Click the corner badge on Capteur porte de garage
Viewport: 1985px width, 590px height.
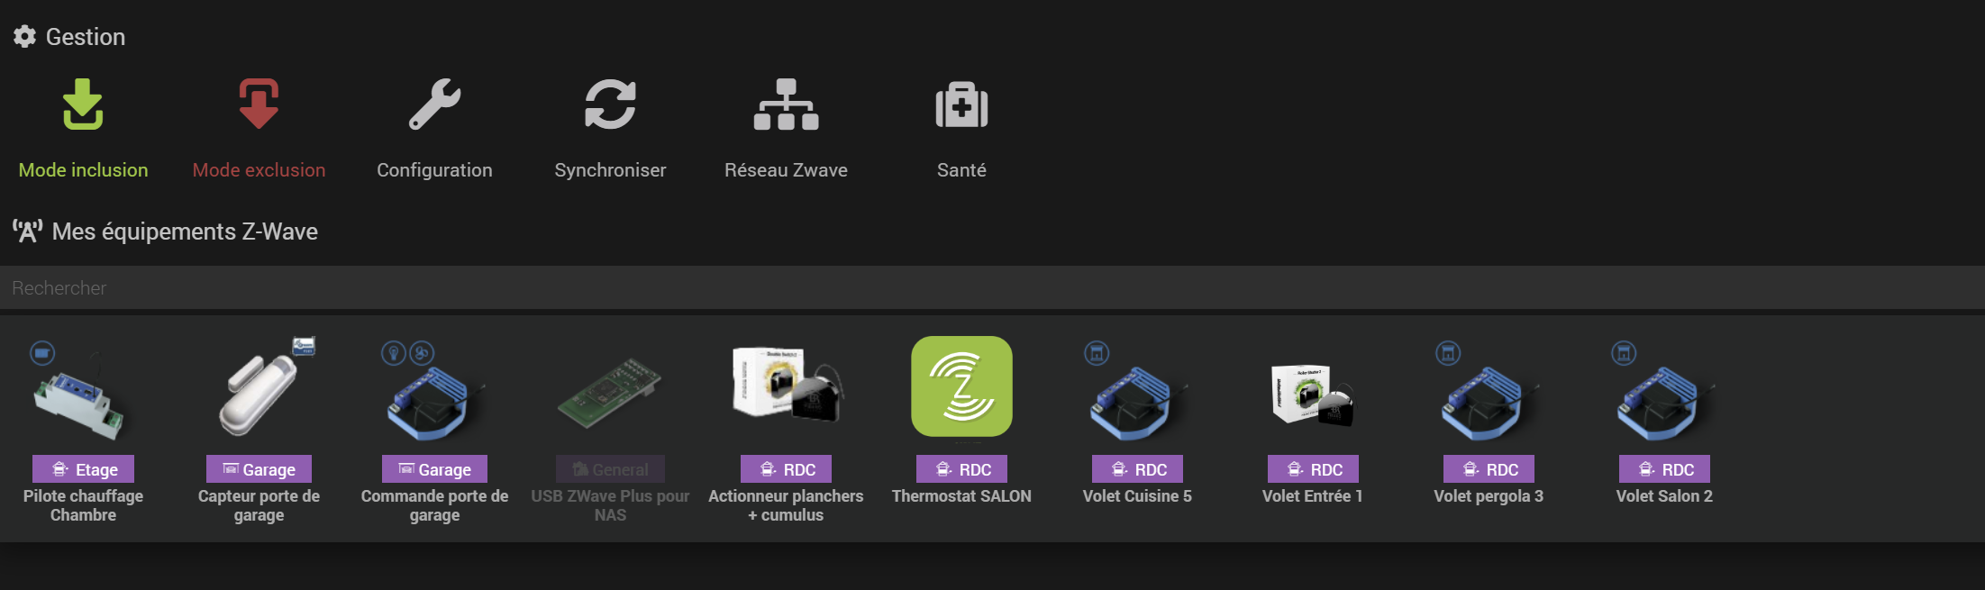click(304, 346)
